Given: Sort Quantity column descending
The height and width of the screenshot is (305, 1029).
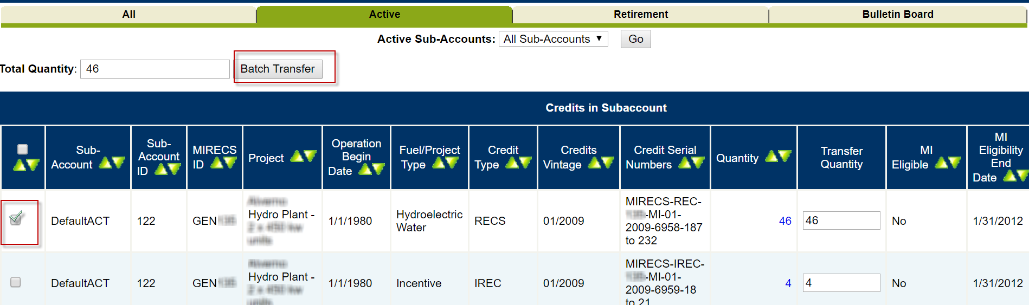Looking at the screenshot, I should coord(785,157).
